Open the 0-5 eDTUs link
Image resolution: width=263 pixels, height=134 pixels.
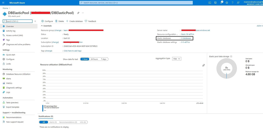point(185,42)
